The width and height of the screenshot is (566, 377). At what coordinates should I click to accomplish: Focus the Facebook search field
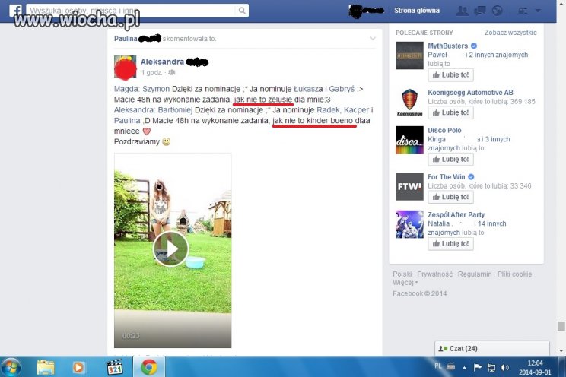pyautogui.click(x=132, y=11)
